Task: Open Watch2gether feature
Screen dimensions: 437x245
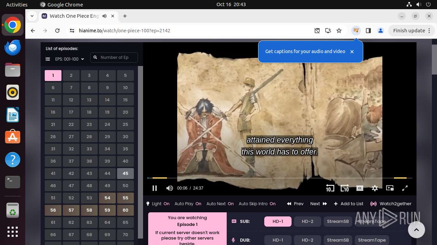Action: tap(391, 204)
